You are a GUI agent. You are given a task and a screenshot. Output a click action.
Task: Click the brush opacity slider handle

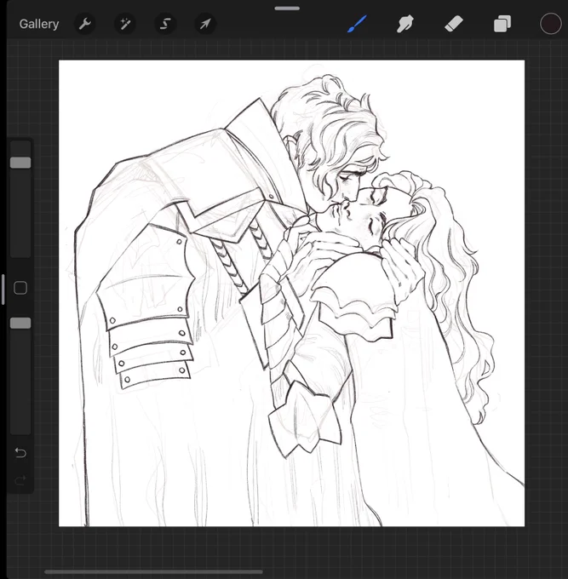click(x=20, y=323)
